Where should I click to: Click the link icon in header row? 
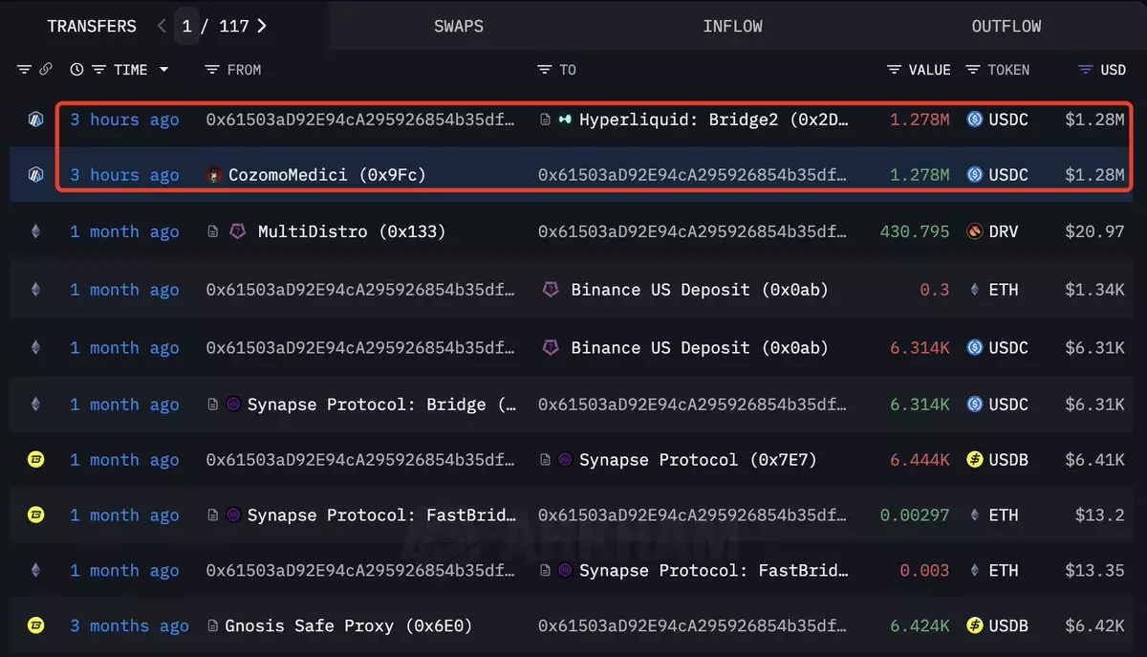click(x=46, y=70)
